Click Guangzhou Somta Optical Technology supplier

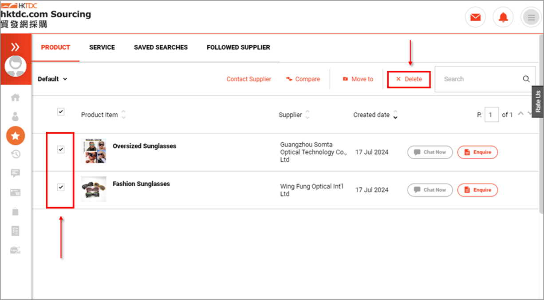pyautogui.click(x=313, y=152)
